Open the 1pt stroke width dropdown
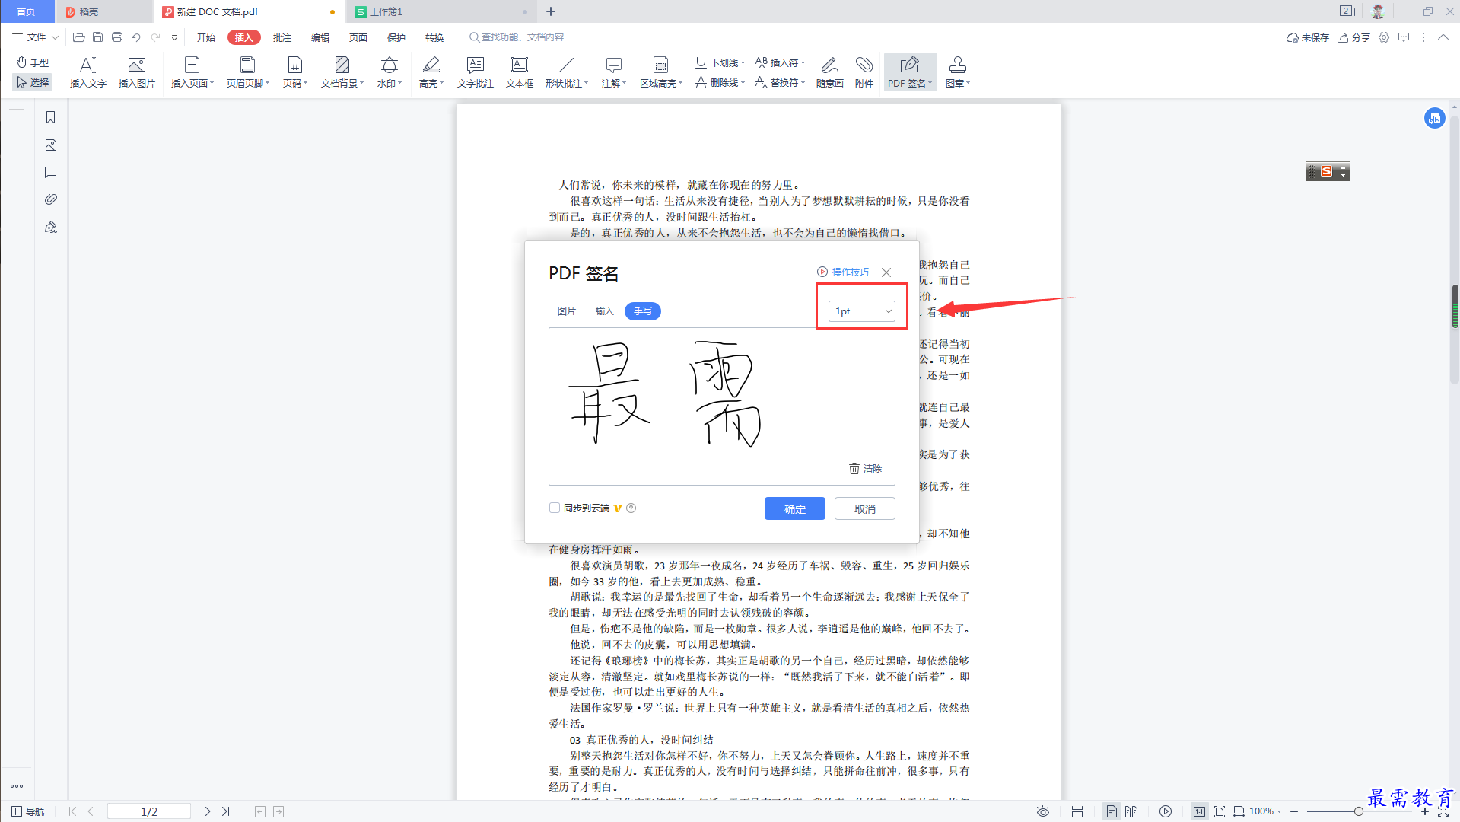The width and height of the screenshot is (1460, 822). click(862, 311)
